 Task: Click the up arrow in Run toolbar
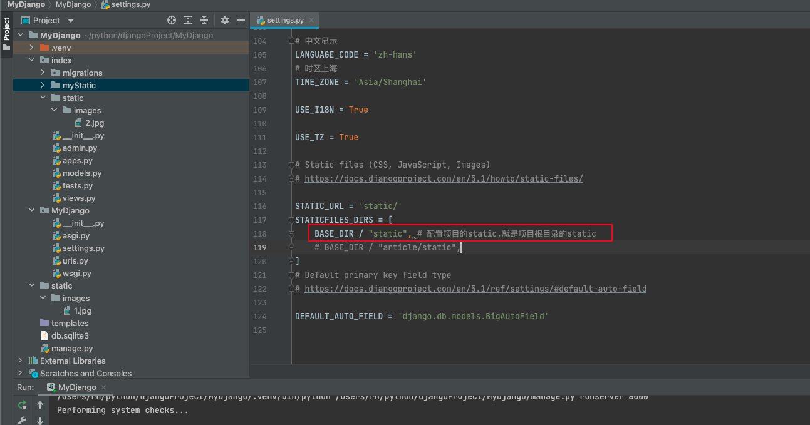tap(40, 405)
